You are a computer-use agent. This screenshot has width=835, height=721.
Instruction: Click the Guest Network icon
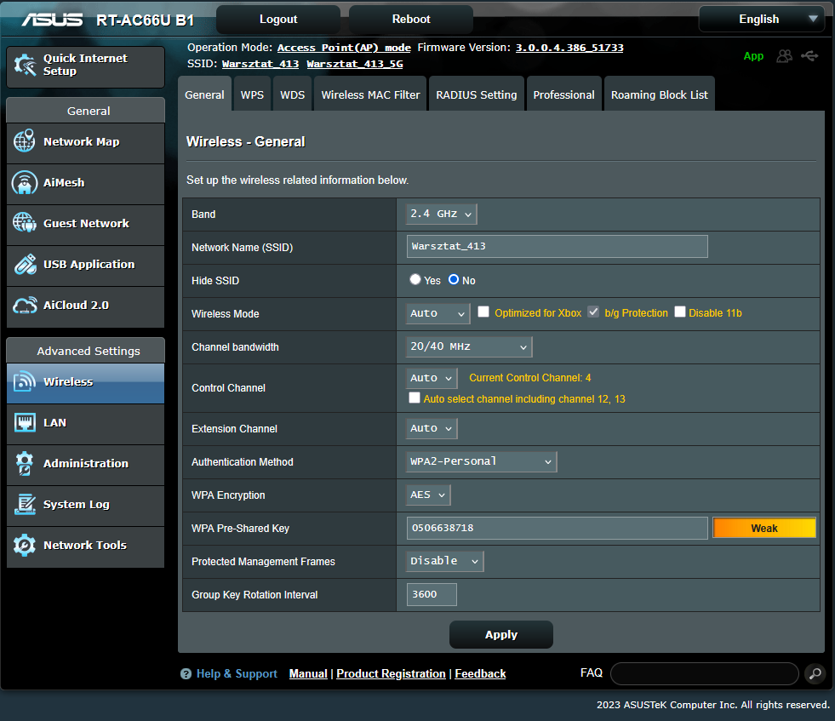coord(25,222)
